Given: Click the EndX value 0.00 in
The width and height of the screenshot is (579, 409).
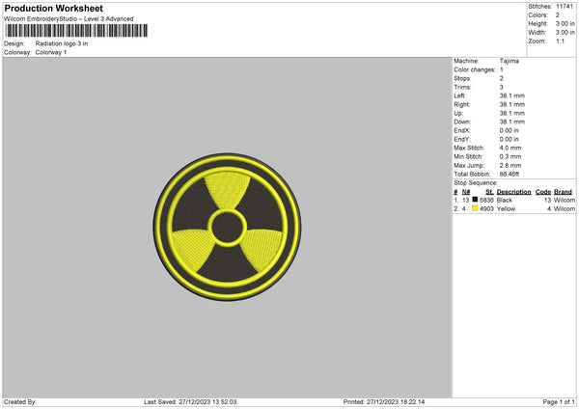Looking at the screenshot, I should pos(509,130).
